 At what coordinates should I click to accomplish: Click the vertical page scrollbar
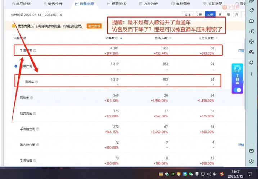coord(245,74)
